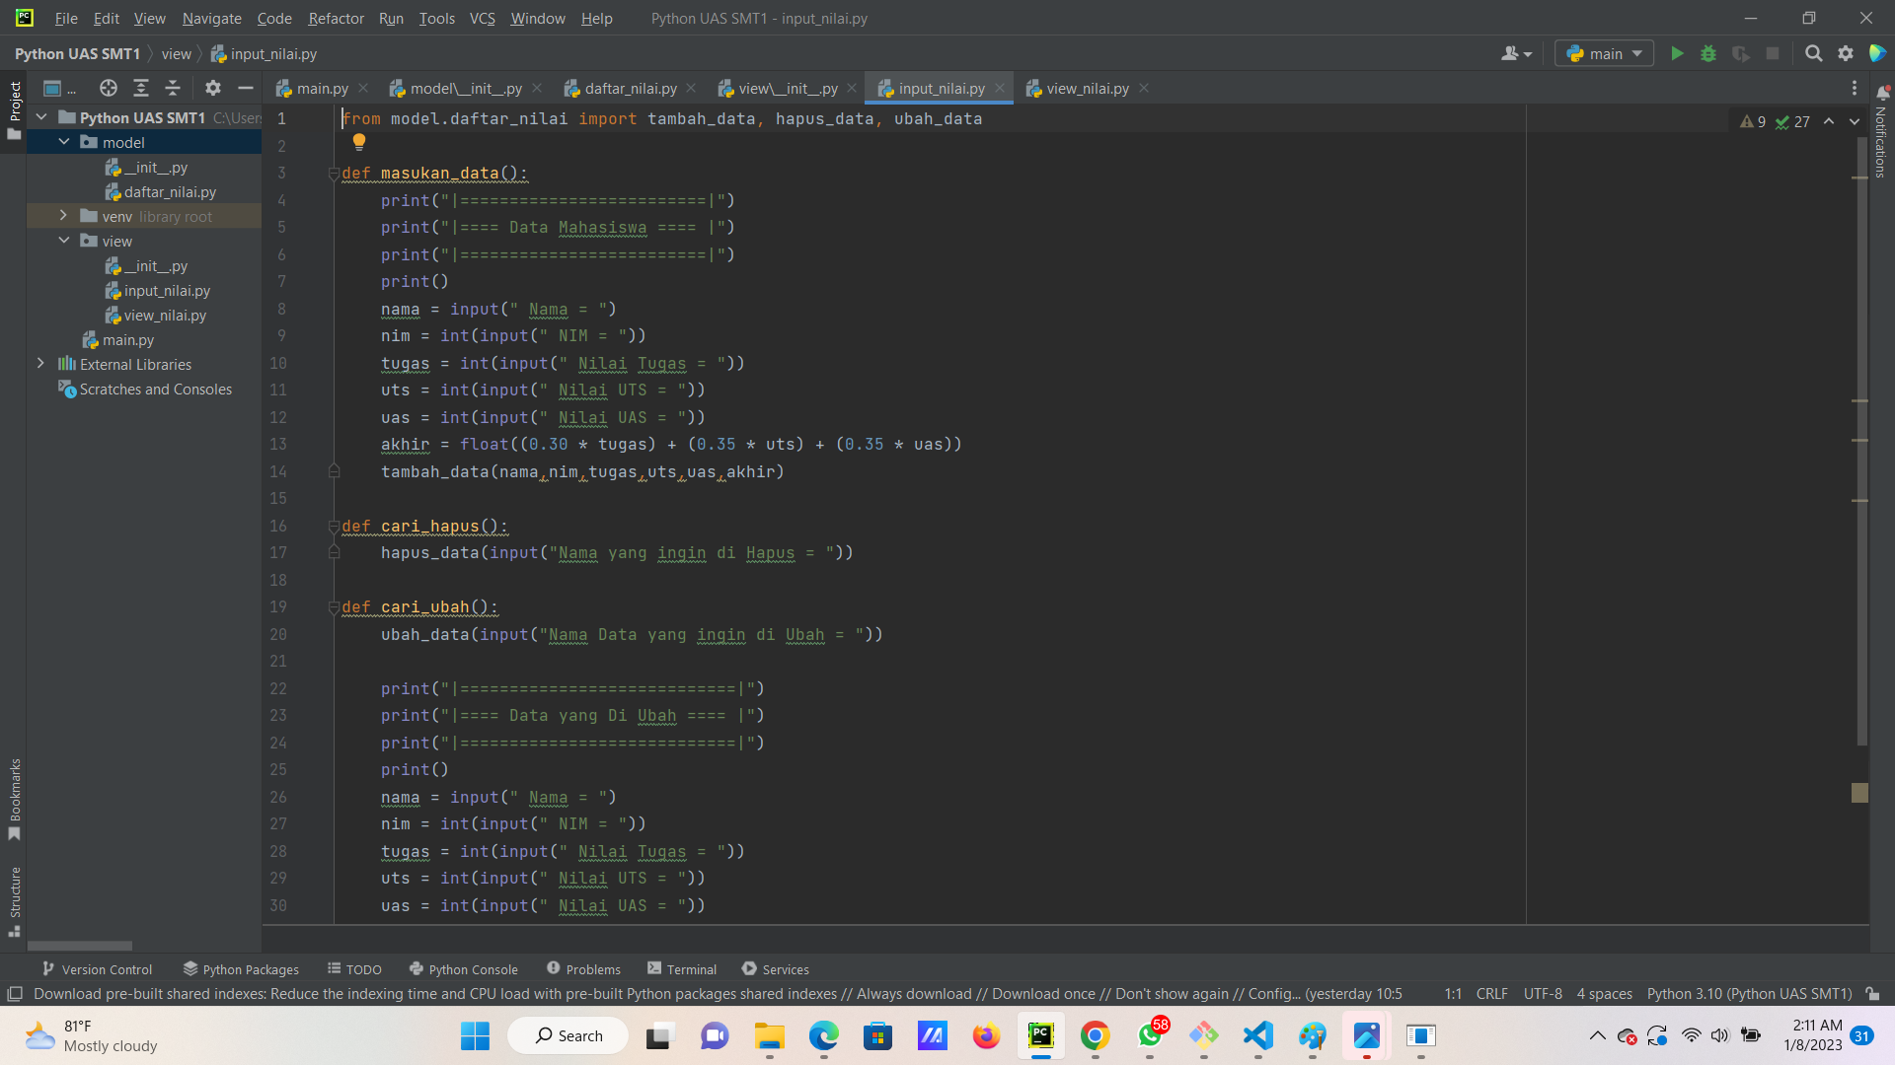Viewport: 1895px width, 1065px height.
Task: Click the Select Opened File target icon
Action: tap(109, 88)
